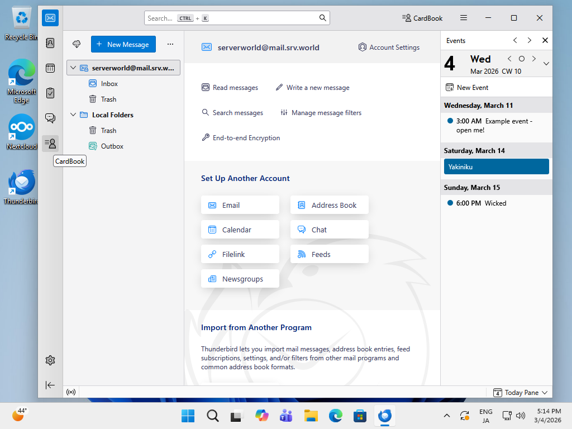
Task: Open CardBook from the spaces sidebar
Action: coord(50,144)
